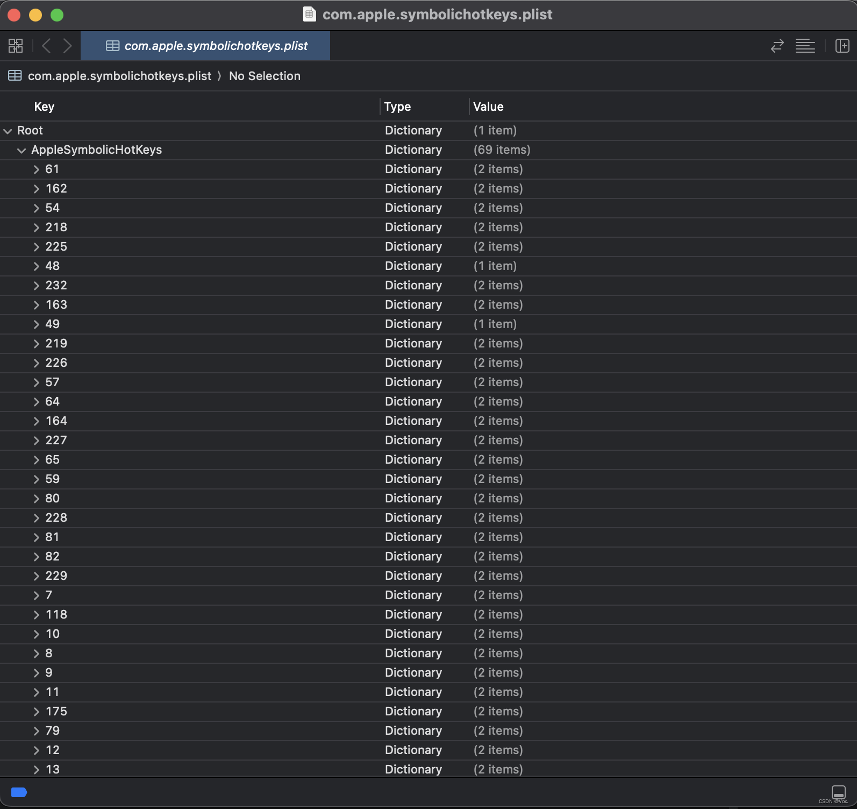Viewport: 857px width, 809px height.
Task: Collapse the Root node
Action: click(x=8, y=131)
